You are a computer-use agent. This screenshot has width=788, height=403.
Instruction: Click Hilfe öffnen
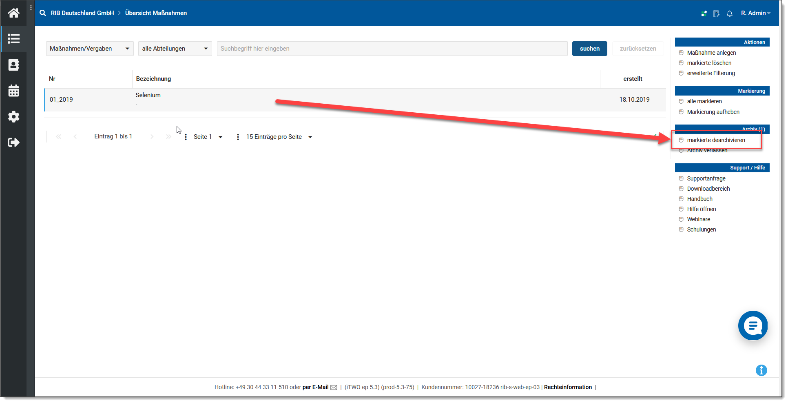pyautogui.click(x=701, y=209)
